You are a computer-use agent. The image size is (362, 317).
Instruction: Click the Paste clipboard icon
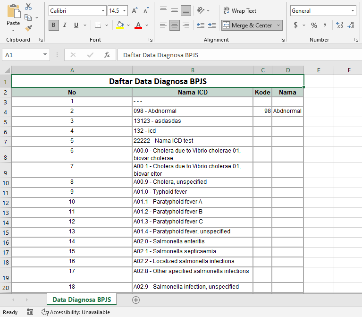(x=13, y=11)
